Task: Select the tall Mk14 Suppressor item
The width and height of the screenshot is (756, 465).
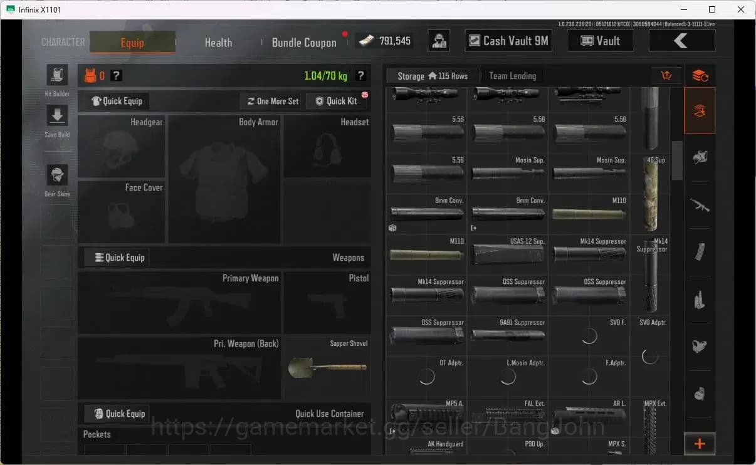Action: [650, 274]
